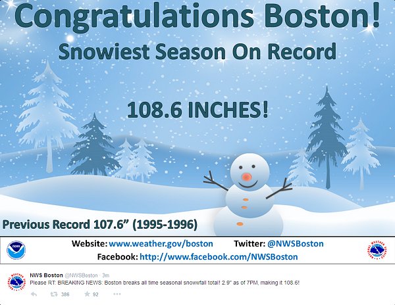Image resolution: width=395 pixels, height=305 pixels.
Task: Click the "Previous Record 107.6" caption
Action: [100, 224]
